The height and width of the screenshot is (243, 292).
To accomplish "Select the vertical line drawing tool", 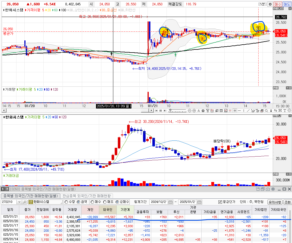I will click(244, 111).
